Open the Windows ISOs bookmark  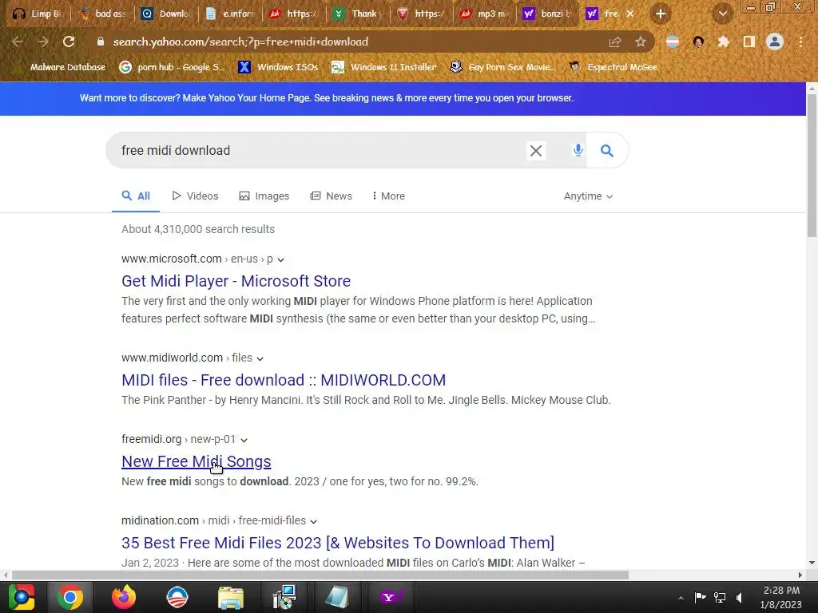[x=278, y=67]
